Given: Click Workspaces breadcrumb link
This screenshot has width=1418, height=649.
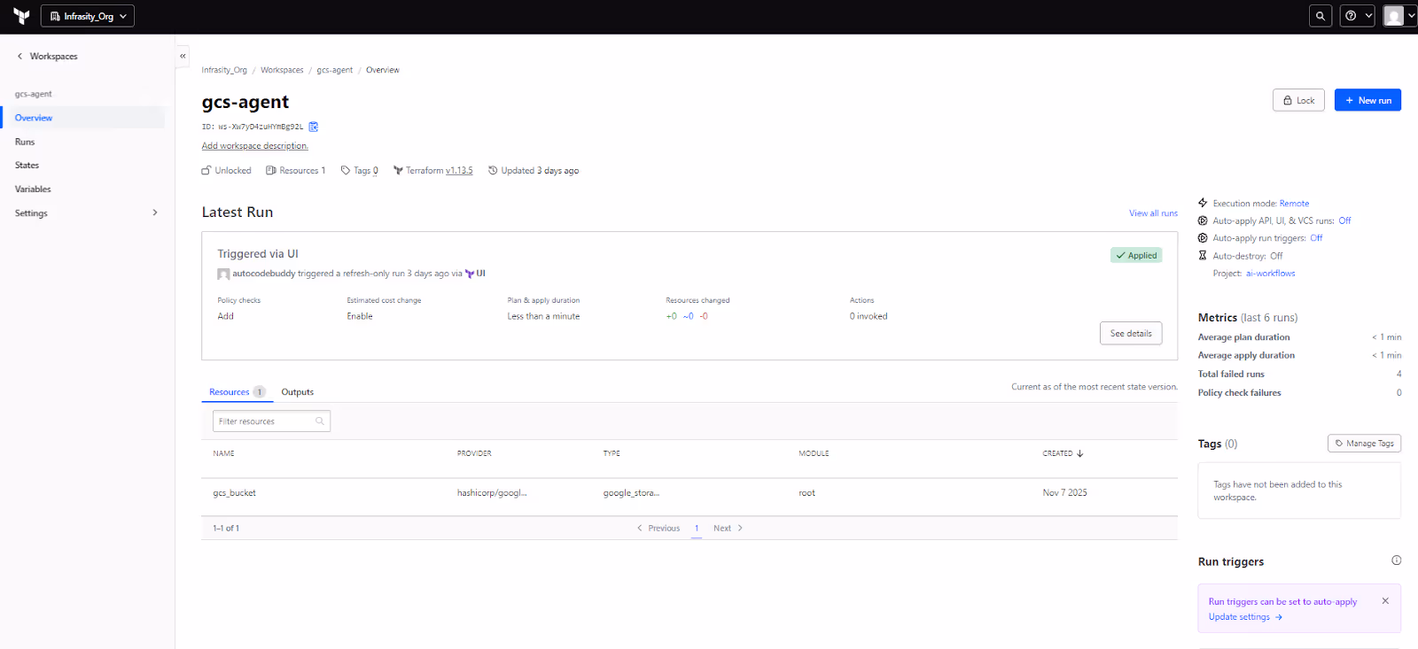Looking at the screenshot, I should pos(282,70).
